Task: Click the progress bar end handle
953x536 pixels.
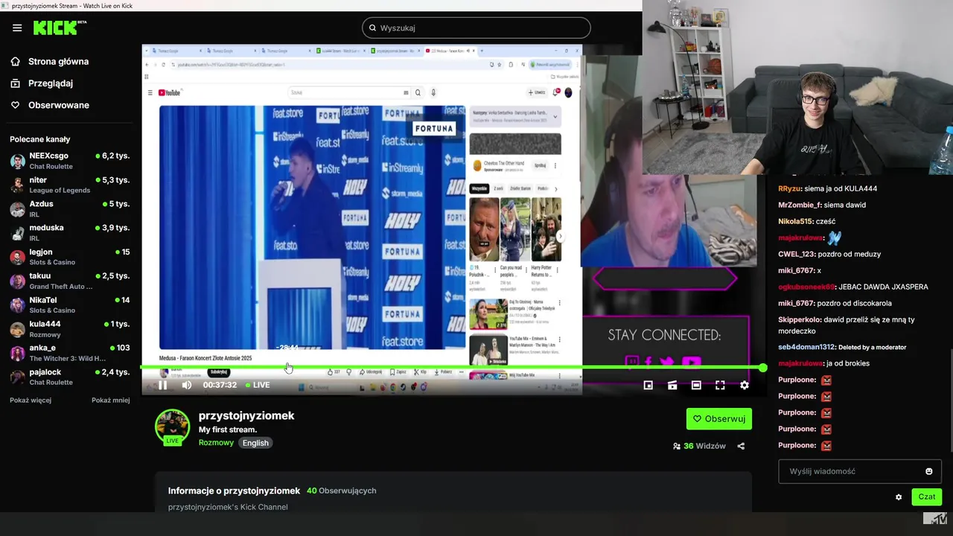Action: pos(763,368)
